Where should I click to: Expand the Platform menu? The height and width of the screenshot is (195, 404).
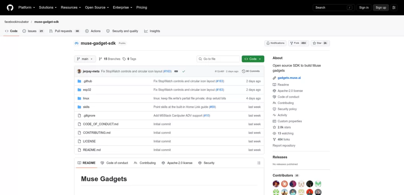point(27,7)
